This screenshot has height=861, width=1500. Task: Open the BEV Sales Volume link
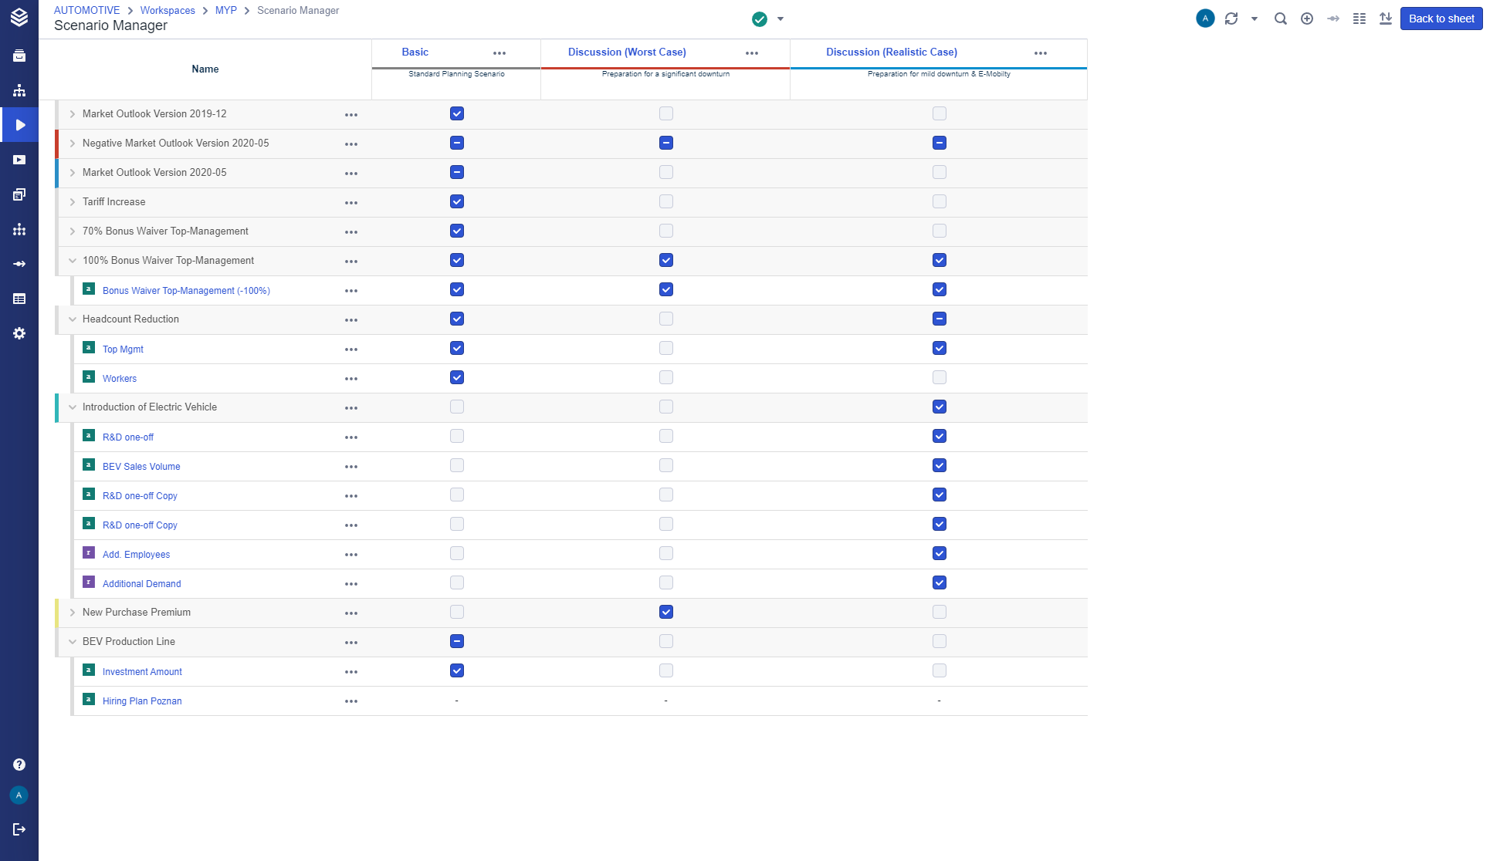(141, 467)
